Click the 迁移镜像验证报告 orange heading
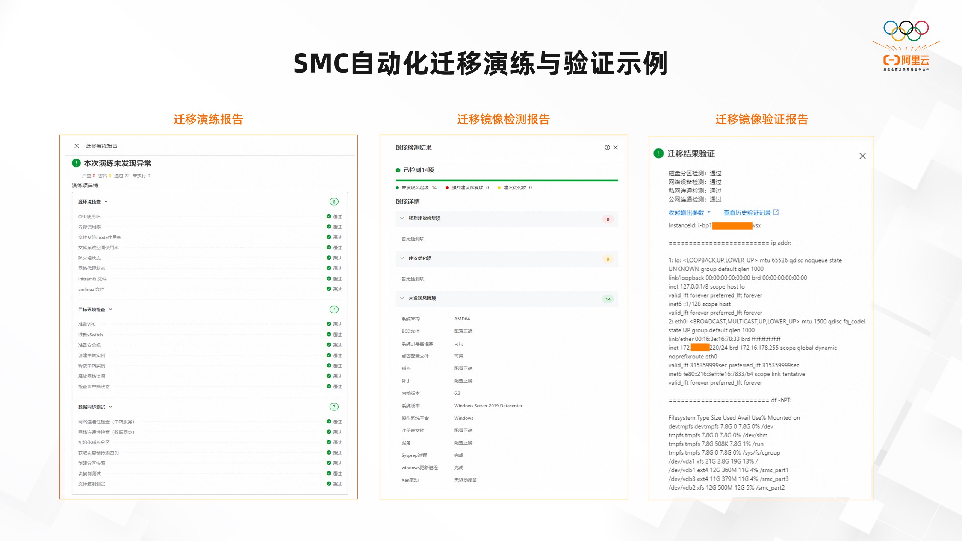The image size is (962, 541). (x=762, y=119)
